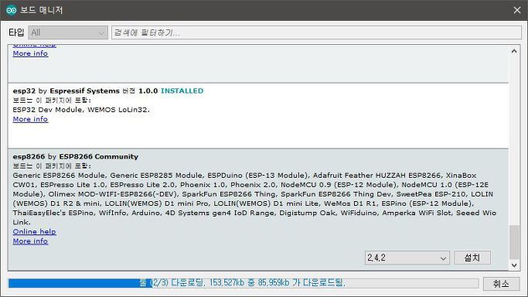Open the More info link at list top
Image resolution: width=528 pixels, height=297 pixels.
click(x=30, y=53)
